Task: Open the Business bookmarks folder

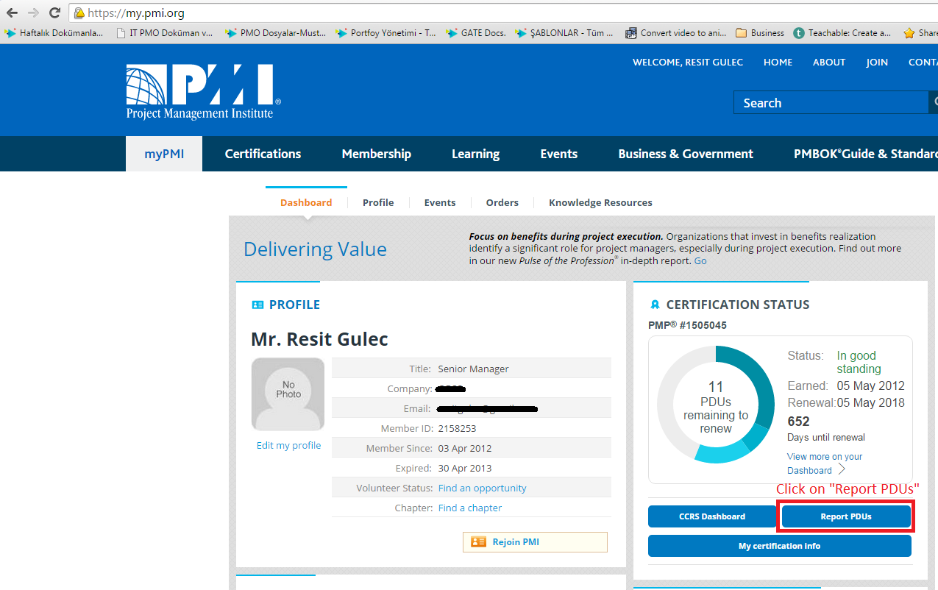Action: pyautogui.click(x=760, y=33)
